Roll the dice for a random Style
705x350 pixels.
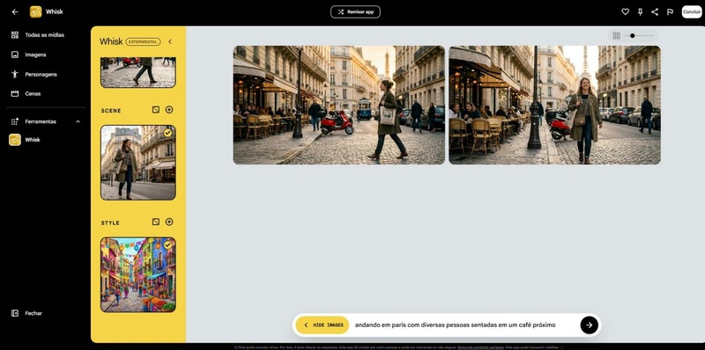[156, 222]
